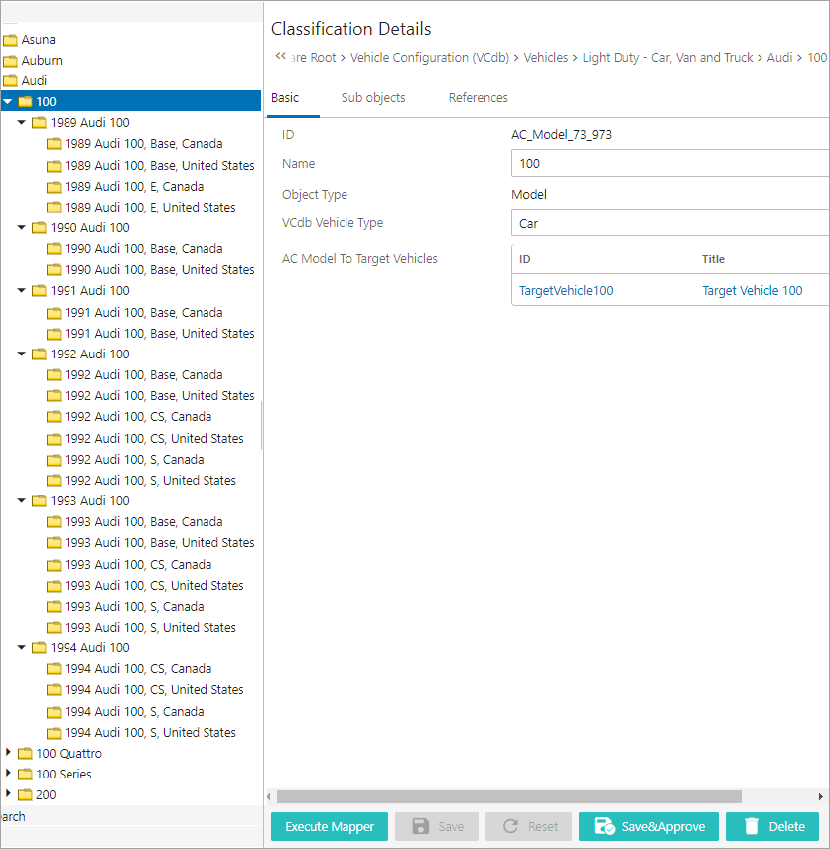
Task: Open the References tab
Action: 479,98
